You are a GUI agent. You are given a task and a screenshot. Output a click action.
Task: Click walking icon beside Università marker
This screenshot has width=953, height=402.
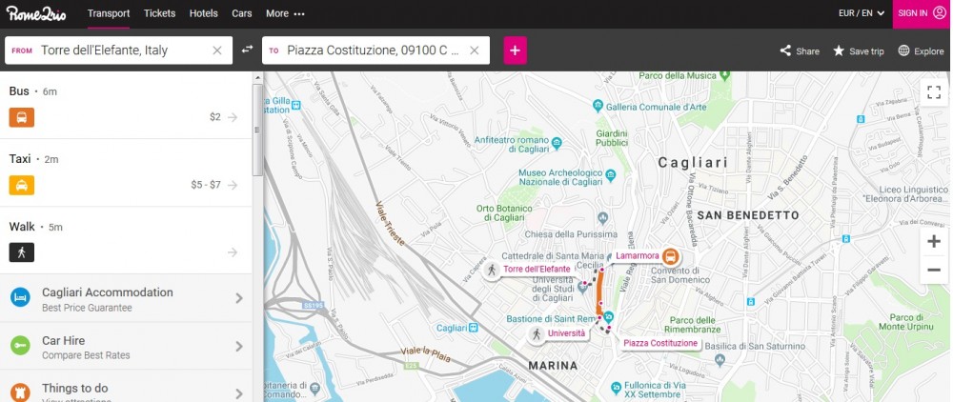(x=536, y=333)
